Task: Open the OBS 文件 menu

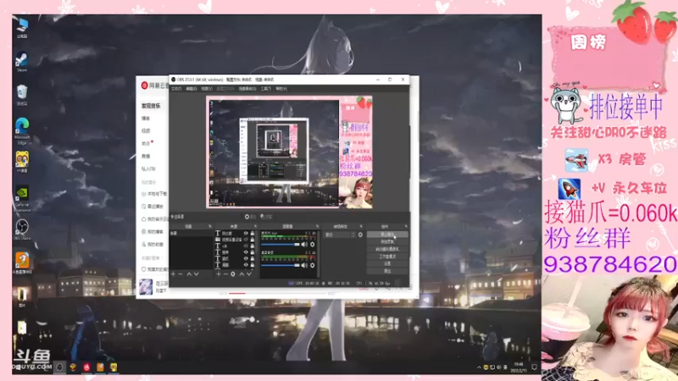Action: coord(176,89)
